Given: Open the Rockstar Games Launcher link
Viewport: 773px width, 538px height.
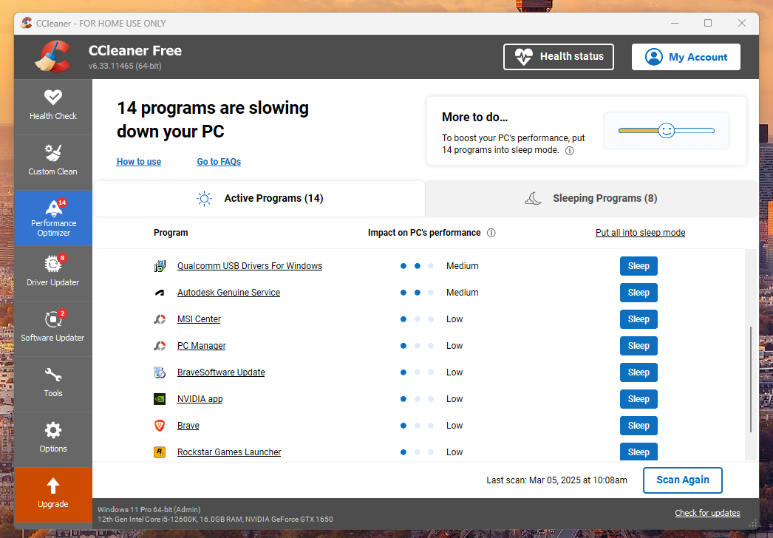Looking at the screenshot, I should [229, 452].
